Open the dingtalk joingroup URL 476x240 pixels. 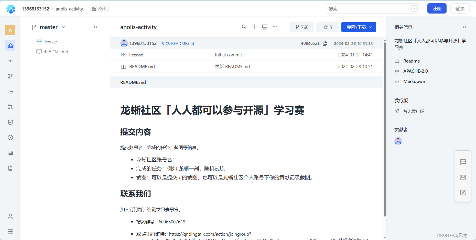tap(210, 234)
